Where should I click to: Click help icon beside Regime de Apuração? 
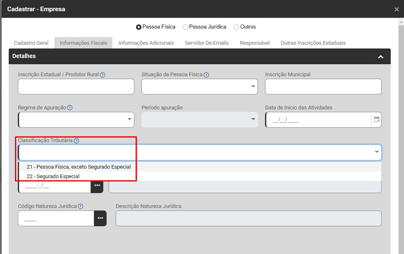click(x=70, y=108)
